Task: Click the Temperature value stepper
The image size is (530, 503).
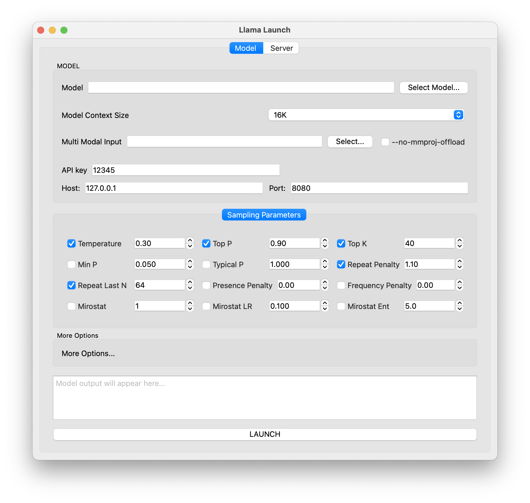Action: point(190,243)
